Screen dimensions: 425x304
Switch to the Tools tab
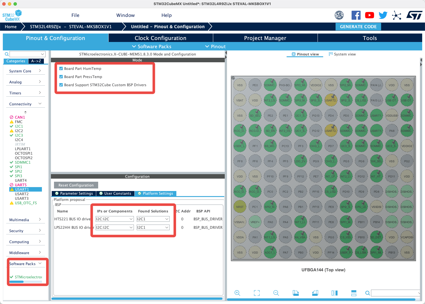(370, 38)
